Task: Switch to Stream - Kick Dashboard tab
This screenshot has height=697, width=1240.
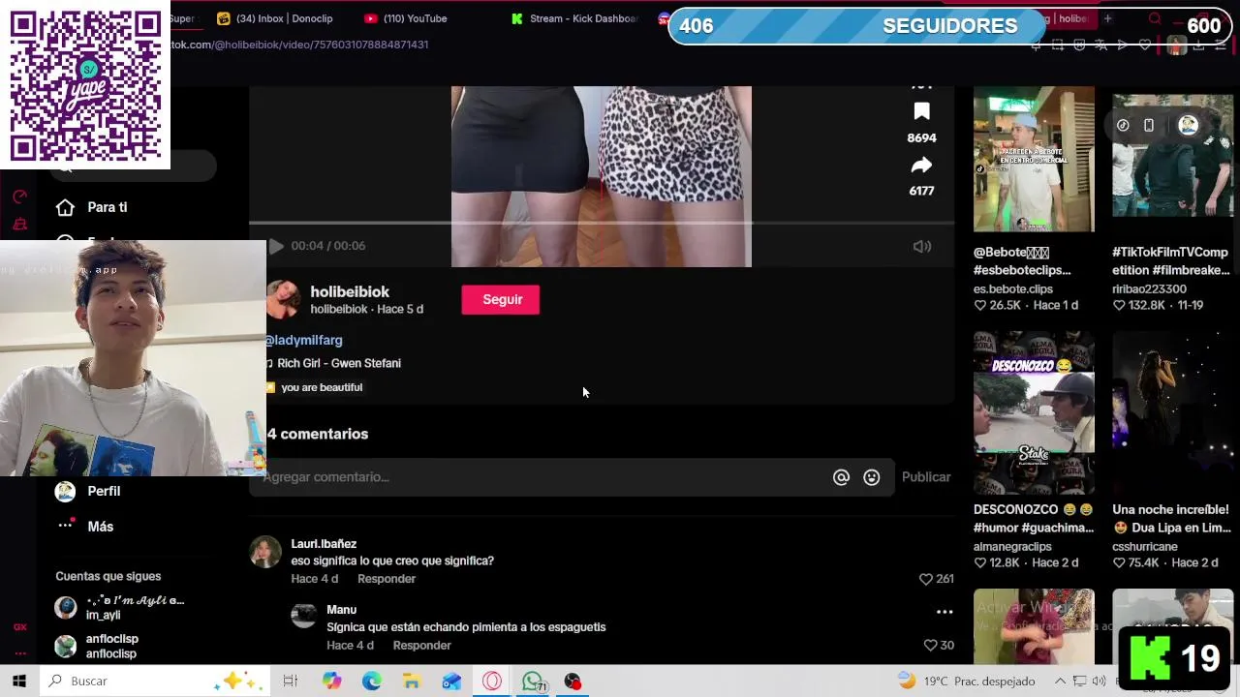Action: (x=573, y=18)
